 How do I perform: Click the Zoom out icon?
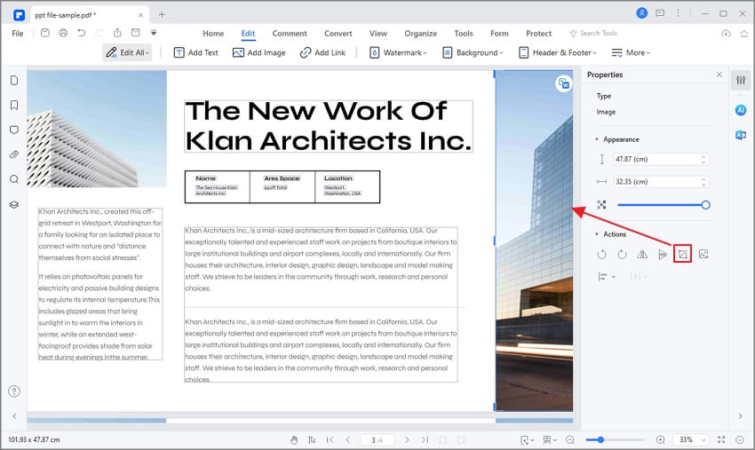570,440
